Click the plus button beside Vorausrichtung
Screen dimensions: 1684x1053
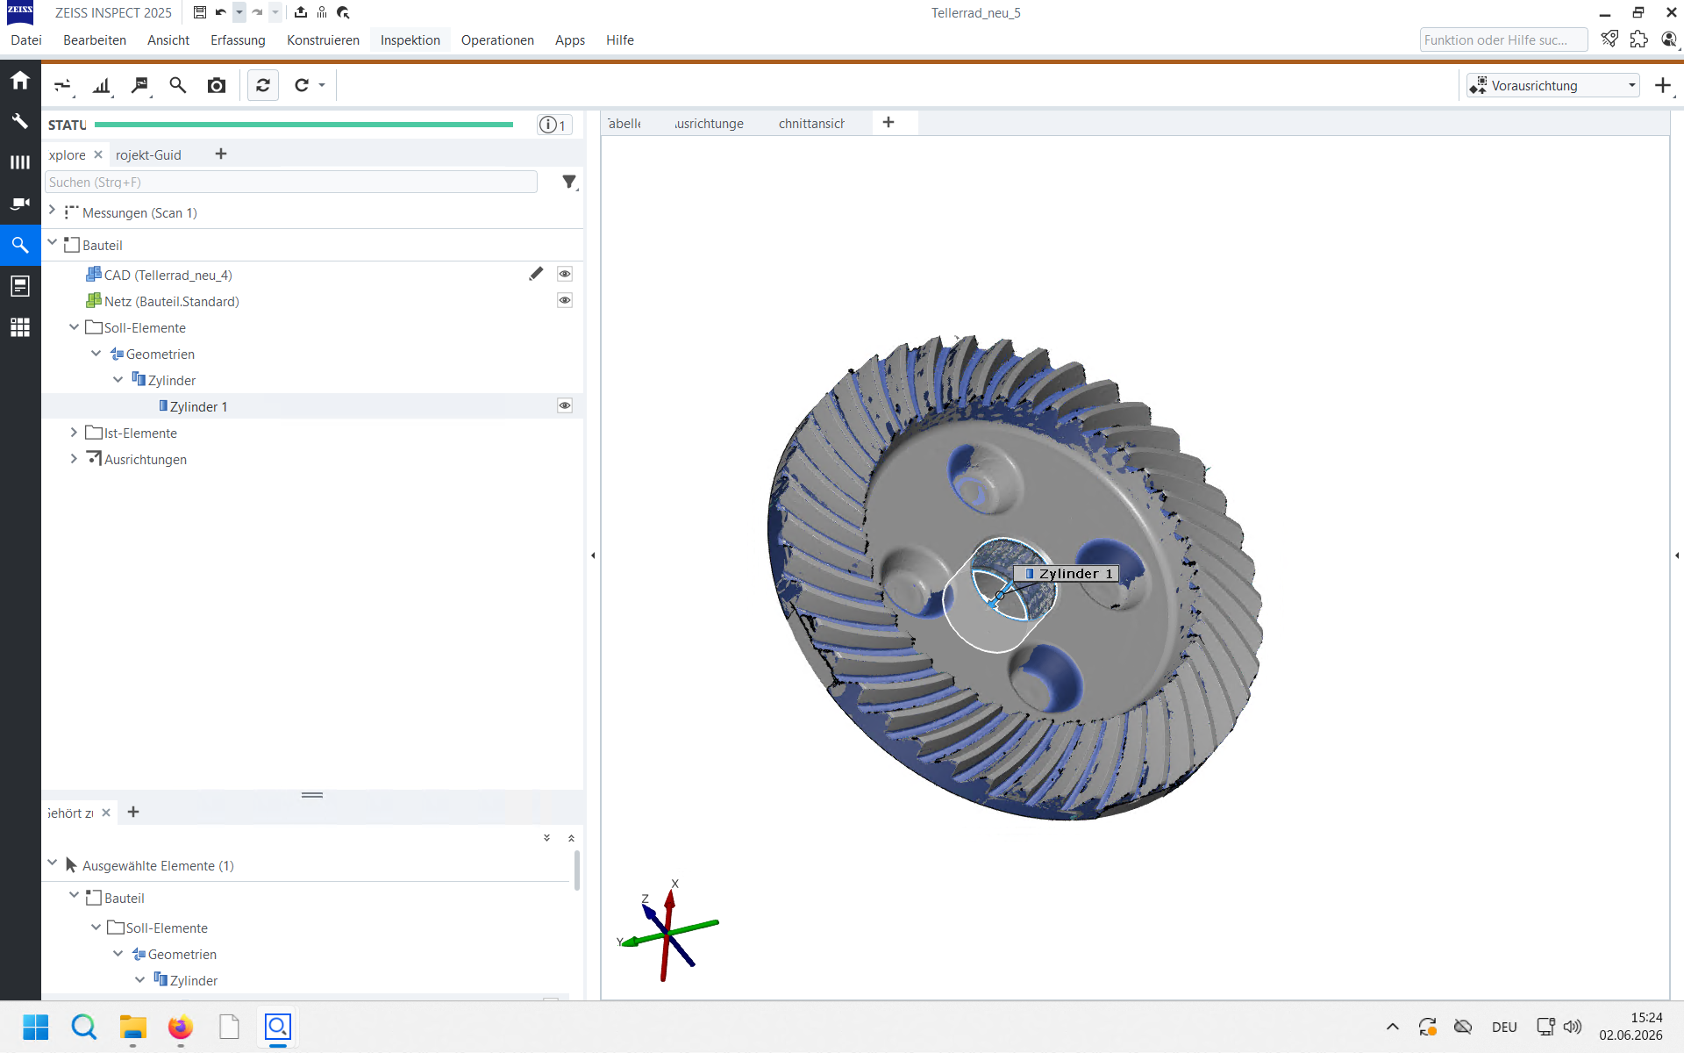1663,85
